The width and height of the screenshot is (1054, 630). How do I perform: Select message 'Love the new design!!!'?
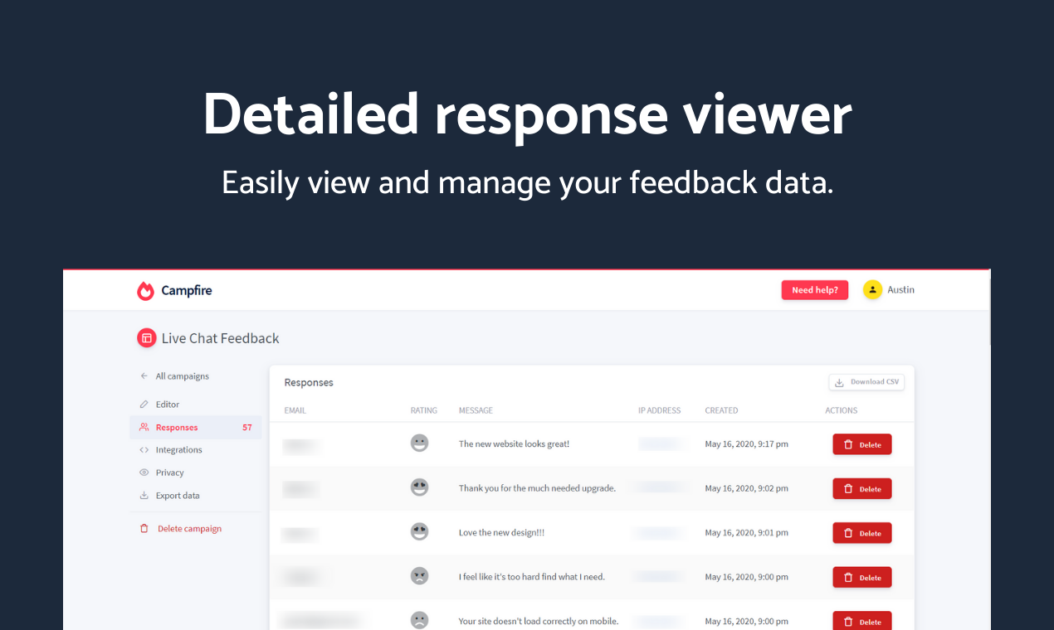[x=501, y=533]
